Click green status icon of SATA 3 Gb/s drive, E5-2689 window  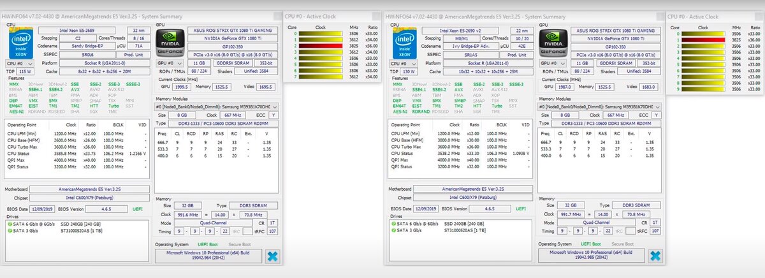10,230
